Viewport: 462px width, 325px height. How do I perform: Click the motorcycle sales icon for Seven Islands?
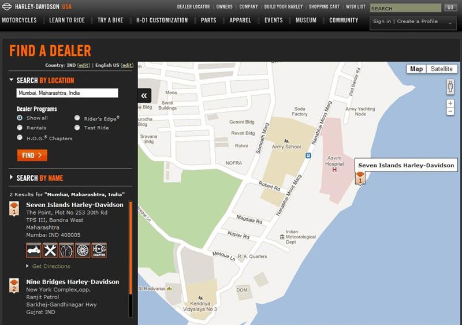click(33, 251)
